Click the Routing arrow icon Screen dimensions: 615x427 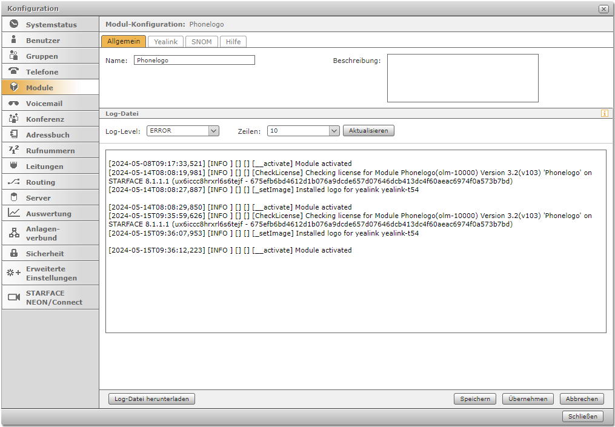point(14,182)
